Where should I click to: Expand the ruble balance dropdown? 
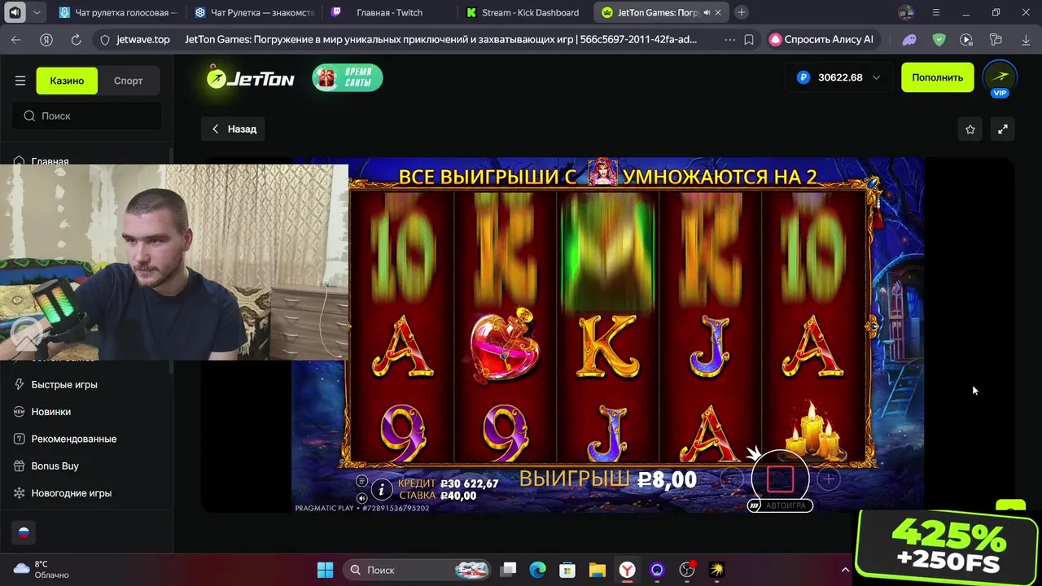pyautogui.click(x=838, y=77)
